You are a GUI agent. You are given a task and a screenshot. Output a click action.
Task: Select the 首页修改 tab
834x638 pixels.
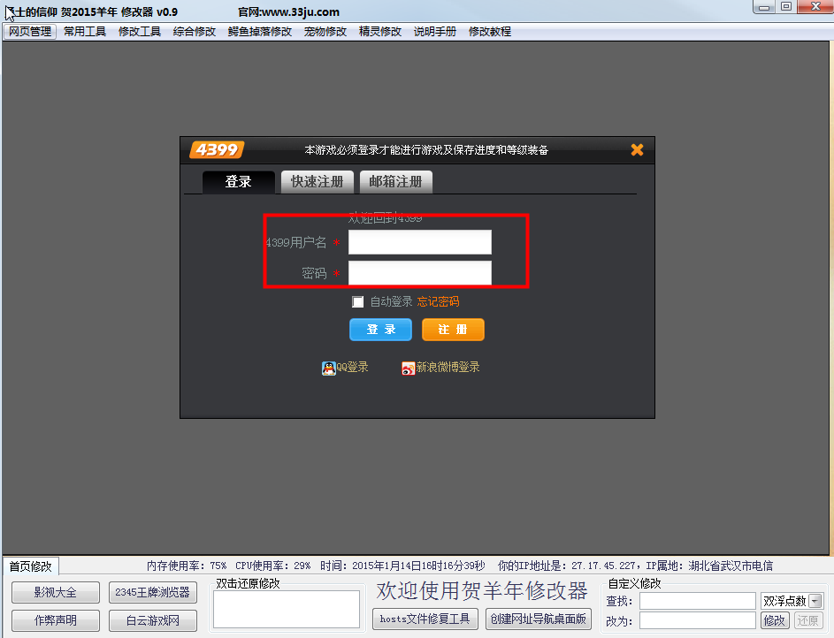pyautogui.click(x=30, y=566)
